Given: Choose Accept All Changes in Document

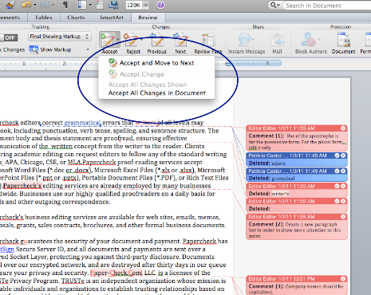Looking at the screenshot, I should [156, 93].
